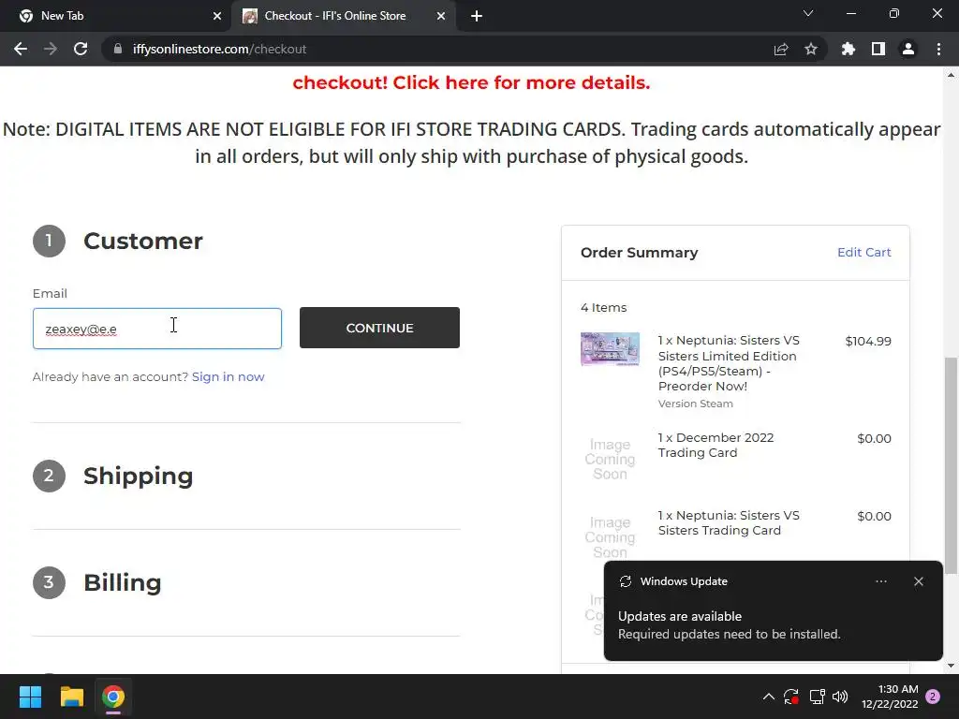Image resolution: width=959 pixels, height=719 pixels.
Task: Bookmark this page with star icon
Action: tap(811, 49)
